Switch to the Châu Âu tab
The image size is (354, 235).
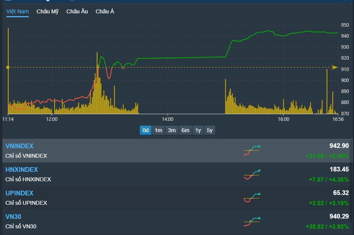tap(77, 11)
